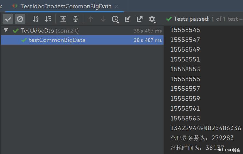
Task: Click elapsed time line 38137
Action: 197,148
